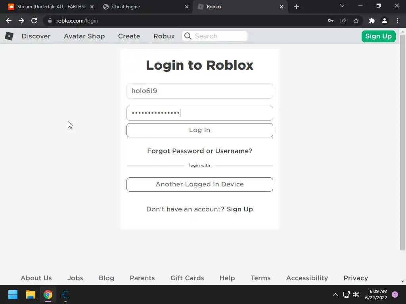Open the saved passwords key icon

[331, 21]
